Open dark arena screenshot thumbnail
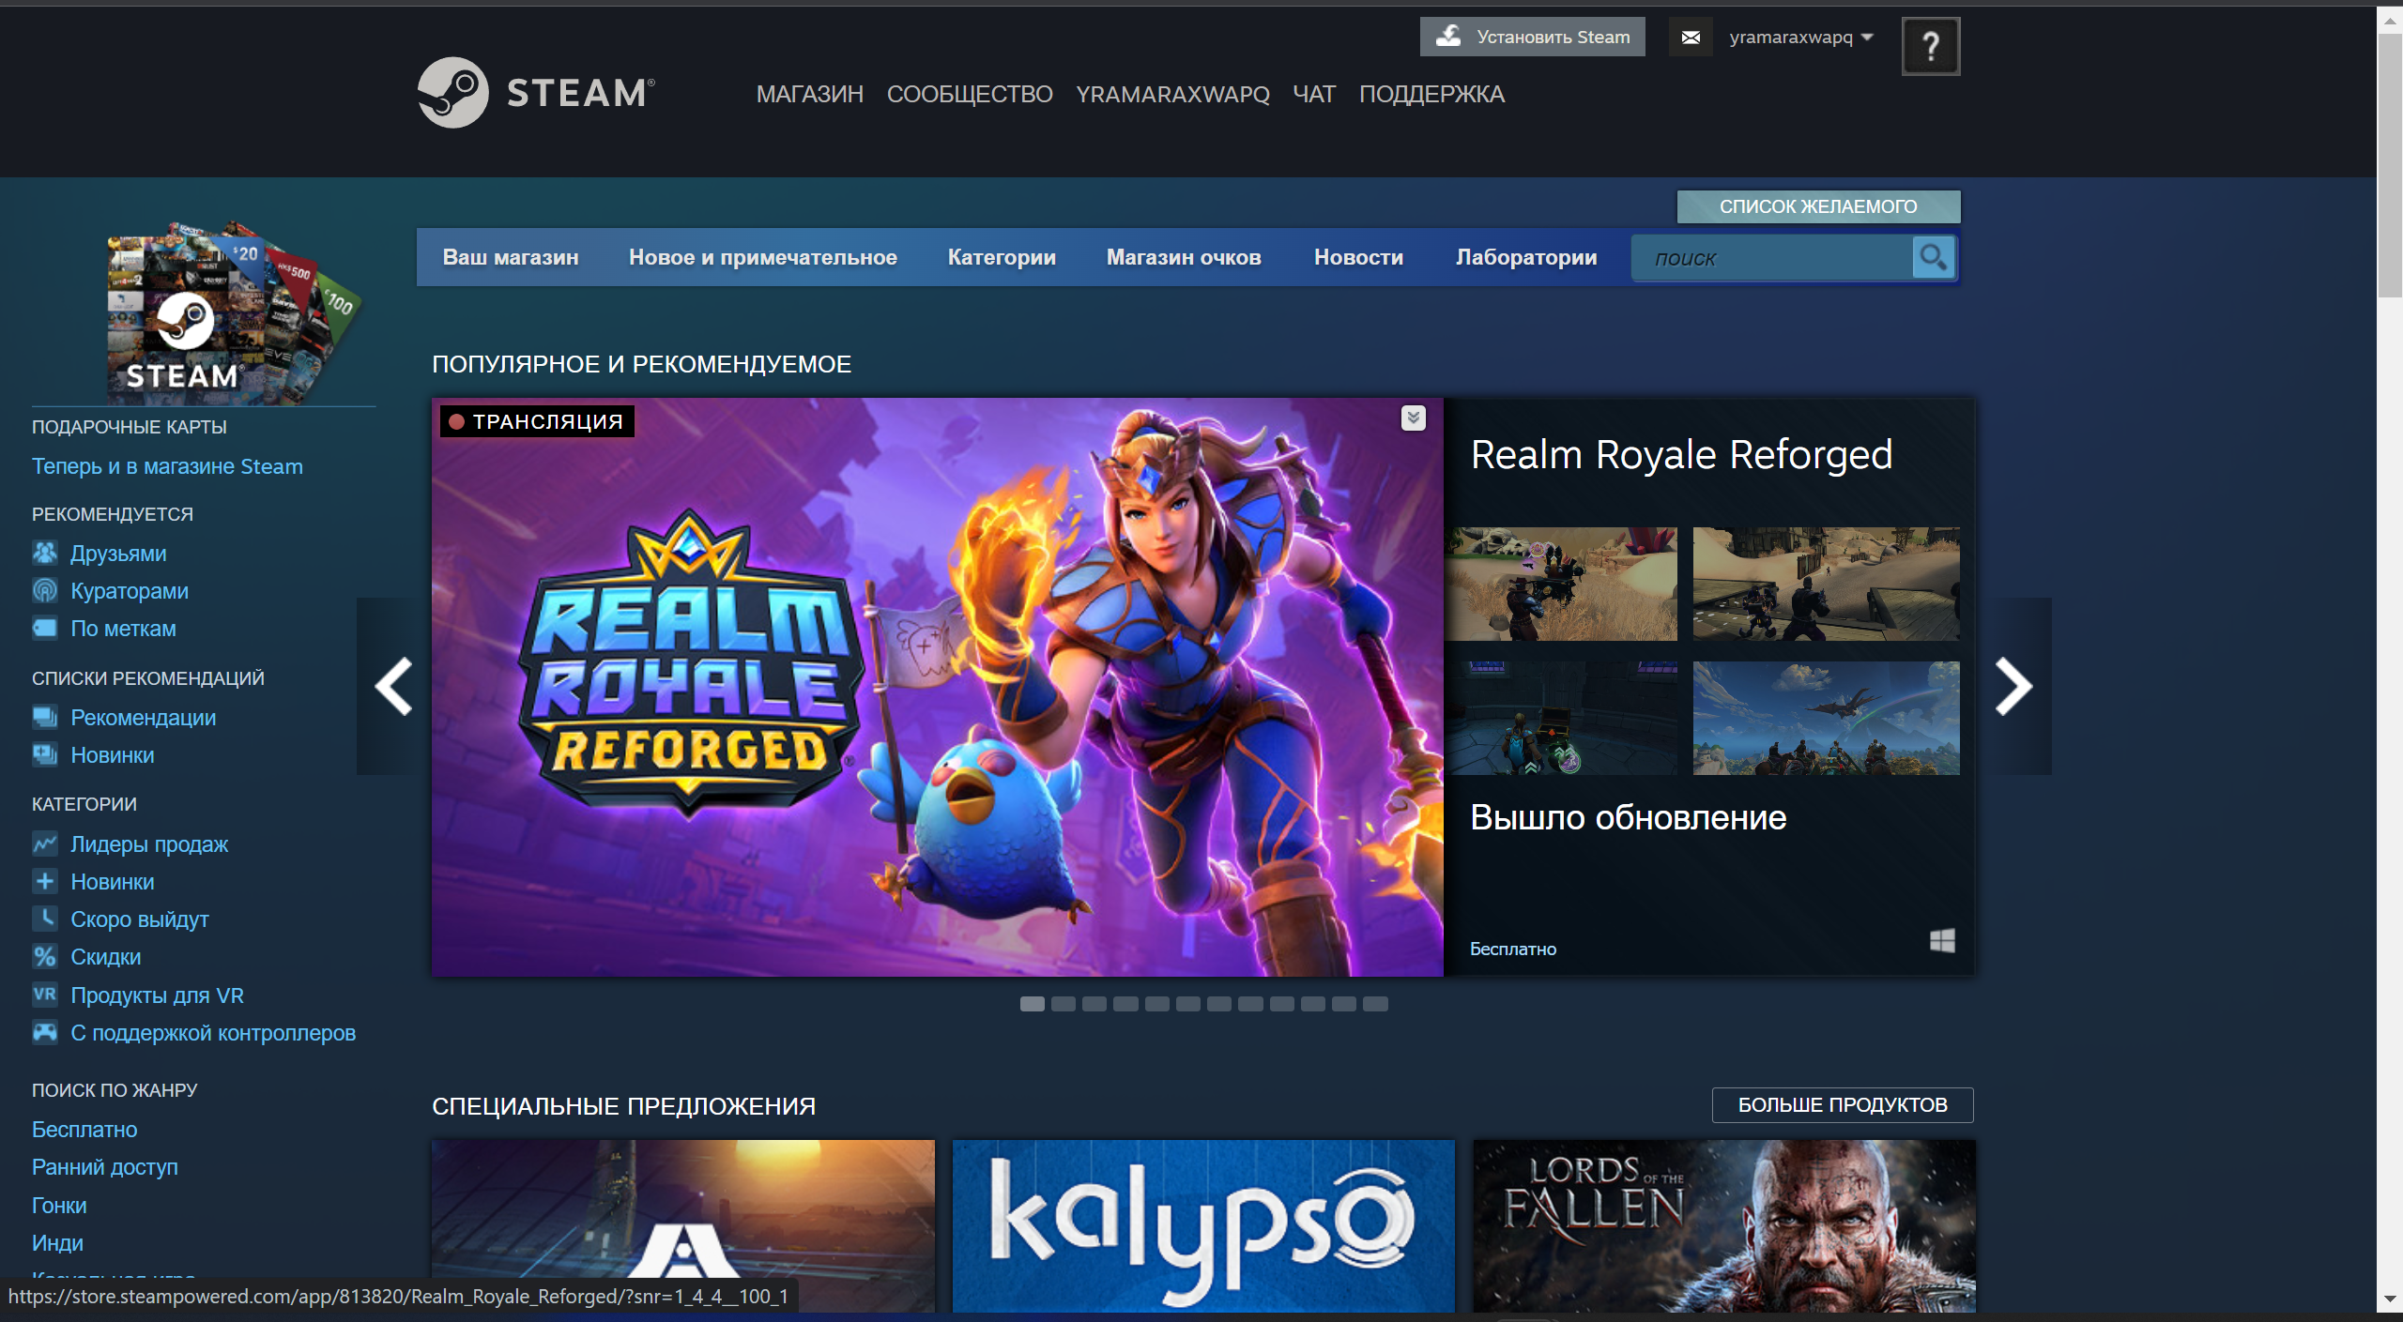This screenshot has width=2403, height=1322. pos(1560,718)
